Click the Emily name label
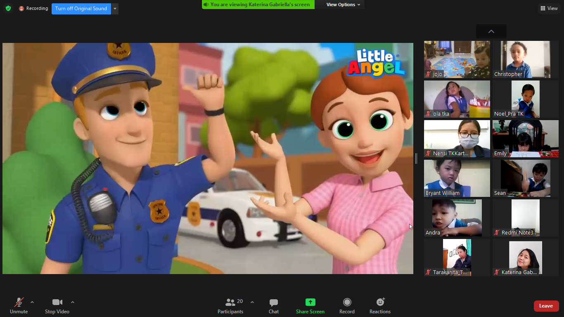The height and width of the screenshot is (317, 564). click(x=500, y=154)
